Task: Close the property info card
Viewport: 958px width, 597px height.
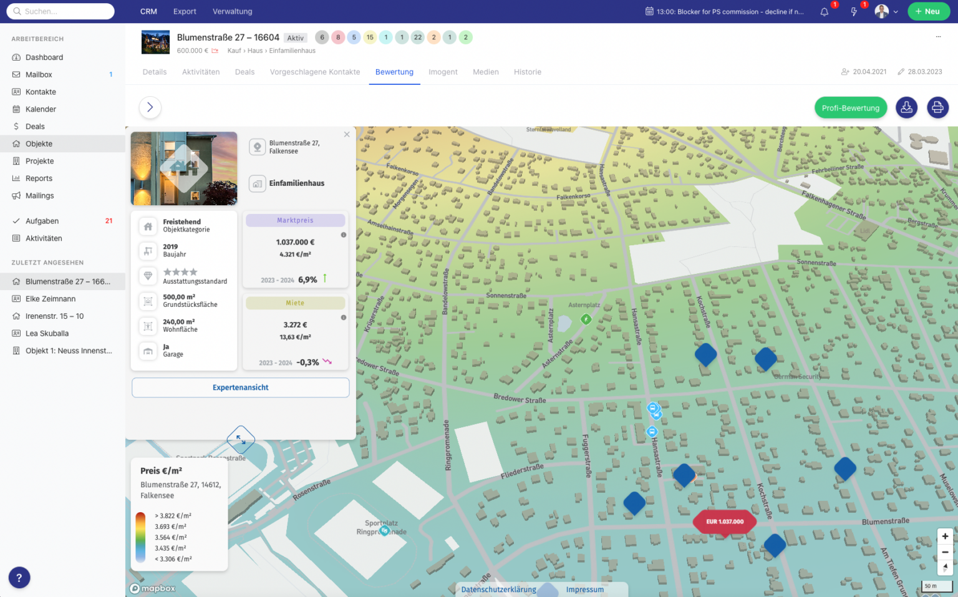Action: click(x=347, y=135)
